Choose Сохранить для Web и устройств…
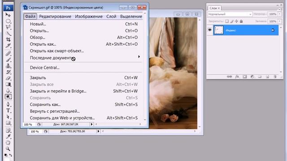 click(83, 118)
